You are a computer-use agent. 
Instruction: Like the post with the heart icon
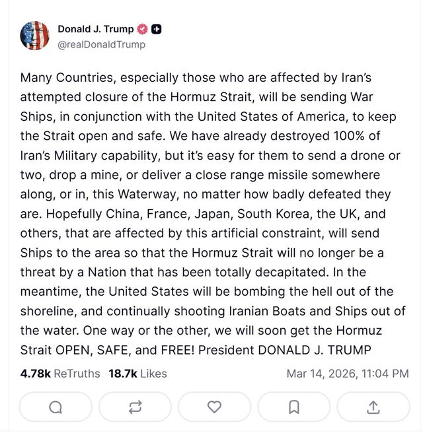215,407
